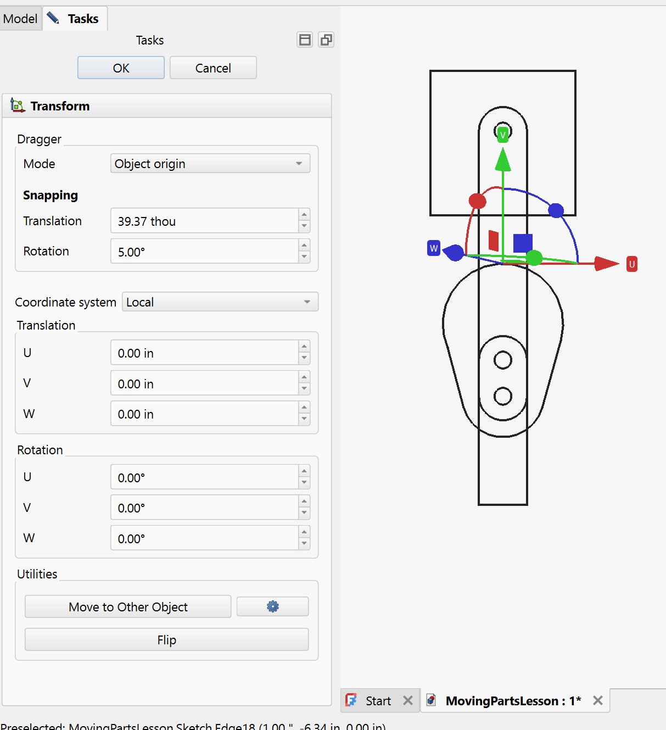Click the blue W axis cone
This screenshot has height=730, width=666.
pos(454,253)
